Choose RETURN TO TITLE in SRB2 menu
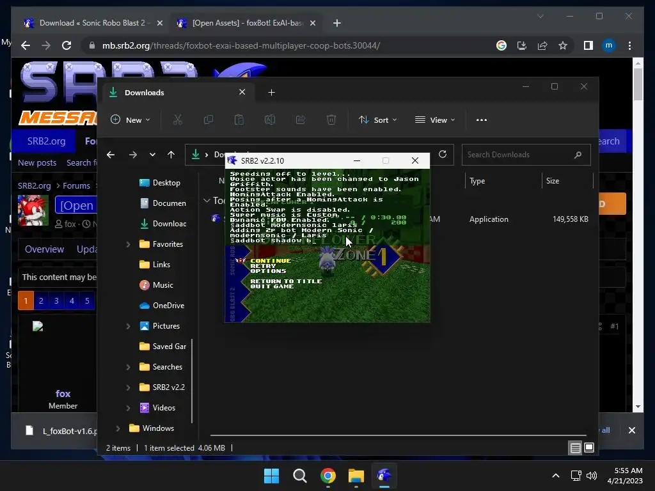The width and height of the screenshot is (655, 491). (286, 281)
